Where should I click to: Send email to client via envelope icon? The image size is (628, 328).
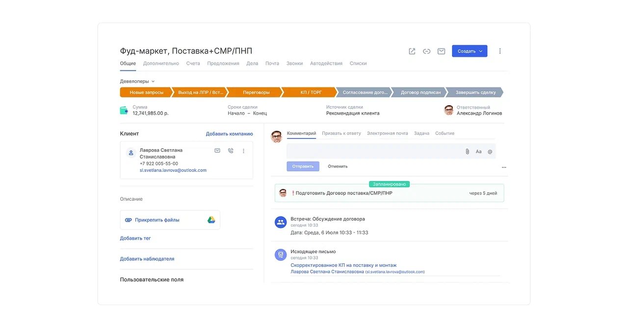pos(217,151)
